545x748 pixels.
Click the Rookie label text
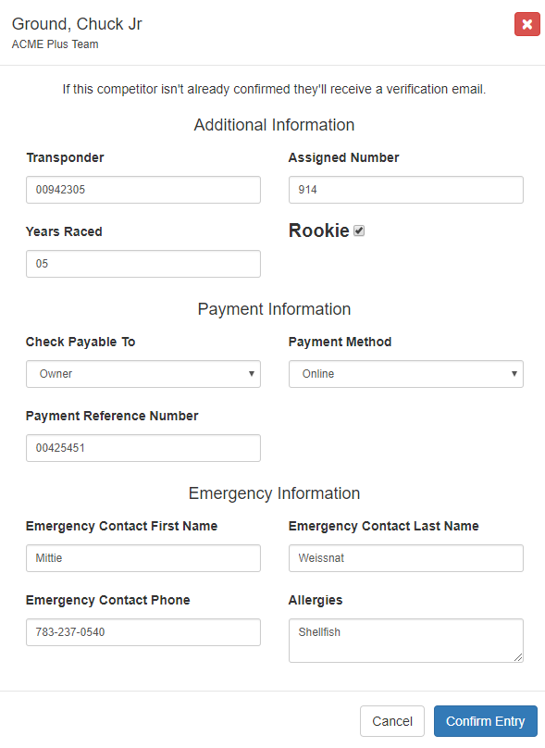(319, 231)
